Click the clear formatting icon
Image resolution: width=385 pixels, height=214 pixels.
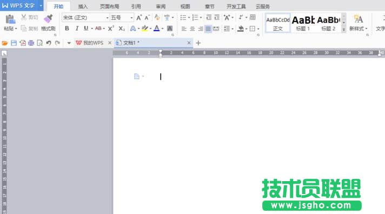[157, 17]
